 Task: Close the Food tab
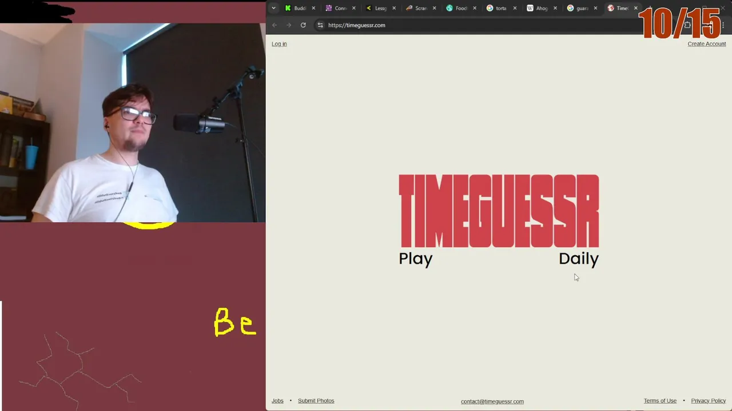tap(474, 8)
